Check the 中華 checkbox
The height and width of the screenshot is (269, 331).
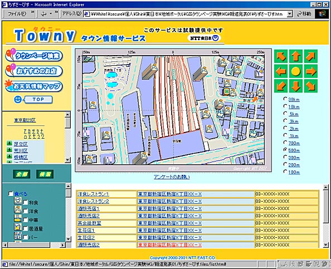coord(25,220)
